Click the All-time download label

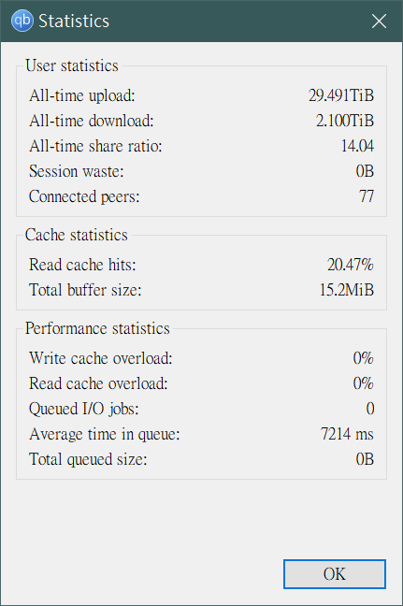point(92,121)
